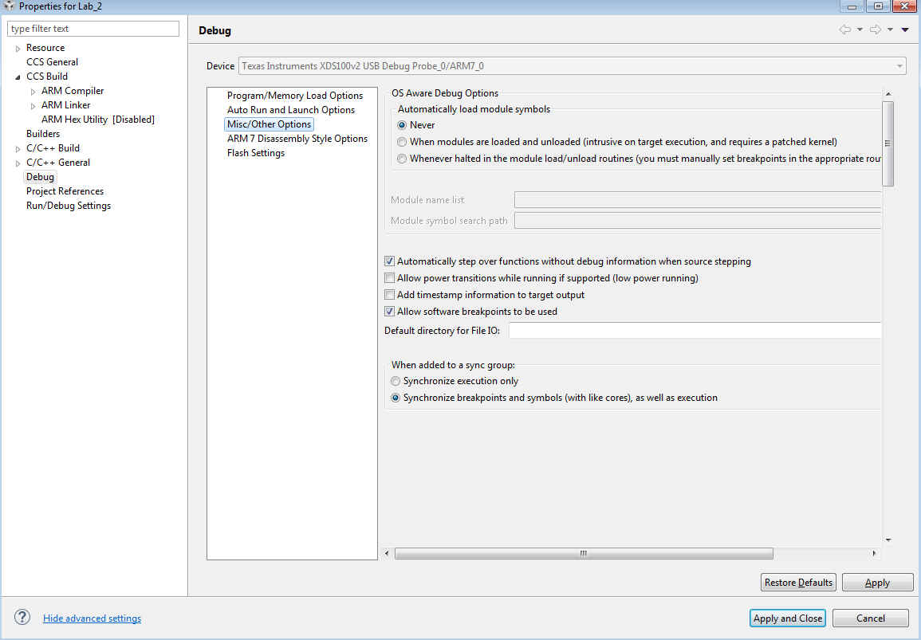The height and width of the screenshot is (640, 921).
Task: Open Program/Memory Load Options
Action: point(295,95)
